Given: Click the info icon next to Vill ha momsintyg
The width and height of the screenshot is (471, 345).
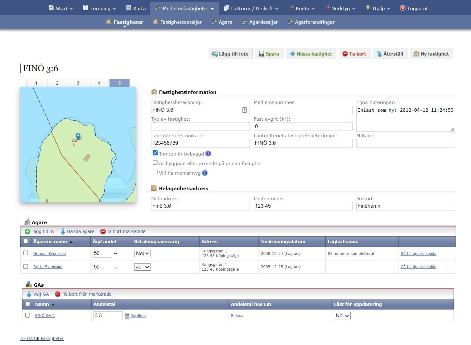Looking at the screenshot, I should click(205, 173).
